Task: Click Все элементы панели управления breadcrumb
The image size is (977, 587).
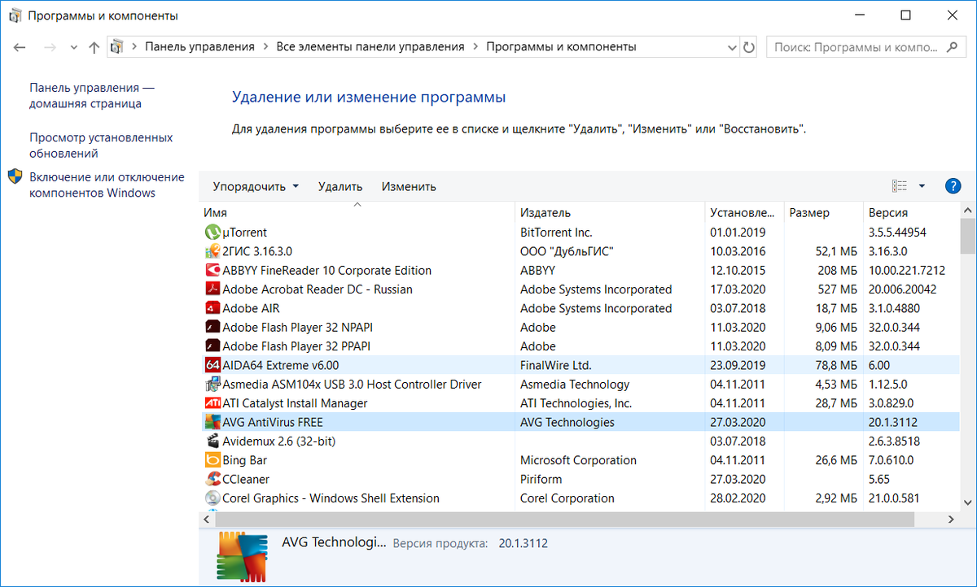Action: (370, 47)
